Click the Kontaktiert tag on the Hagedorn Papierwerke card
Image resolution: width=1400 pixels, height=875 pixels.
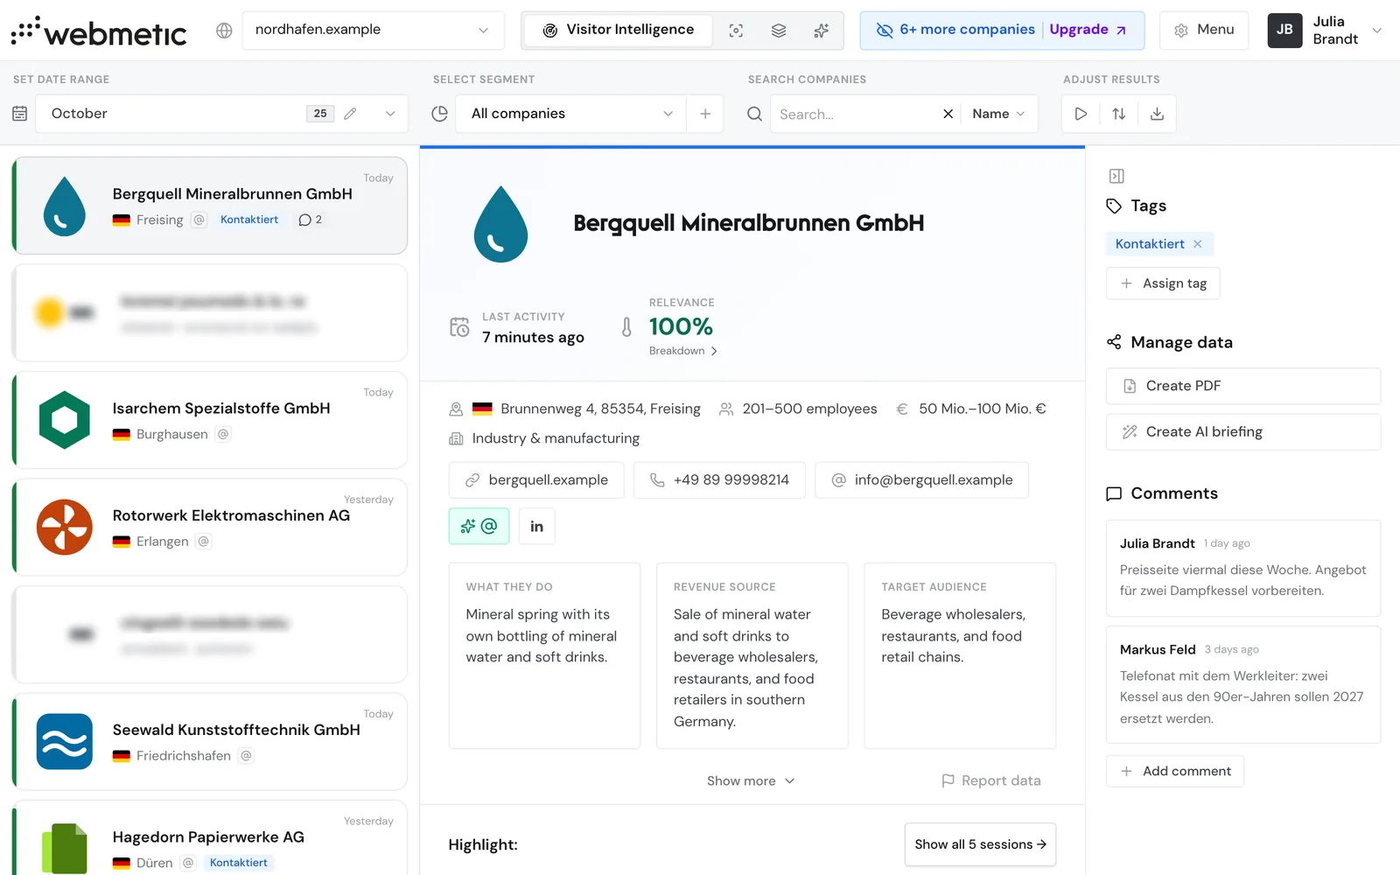[239, 863]
